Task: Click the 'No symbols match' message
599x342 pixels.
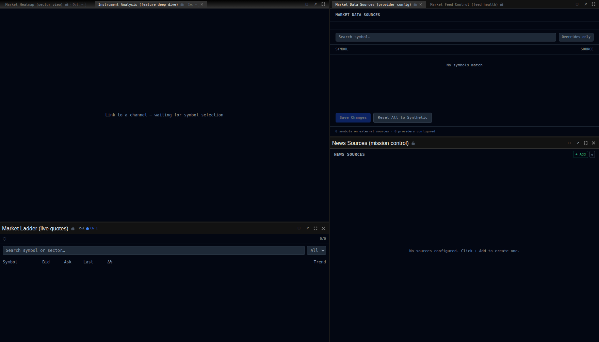Action: click(464, 65)
